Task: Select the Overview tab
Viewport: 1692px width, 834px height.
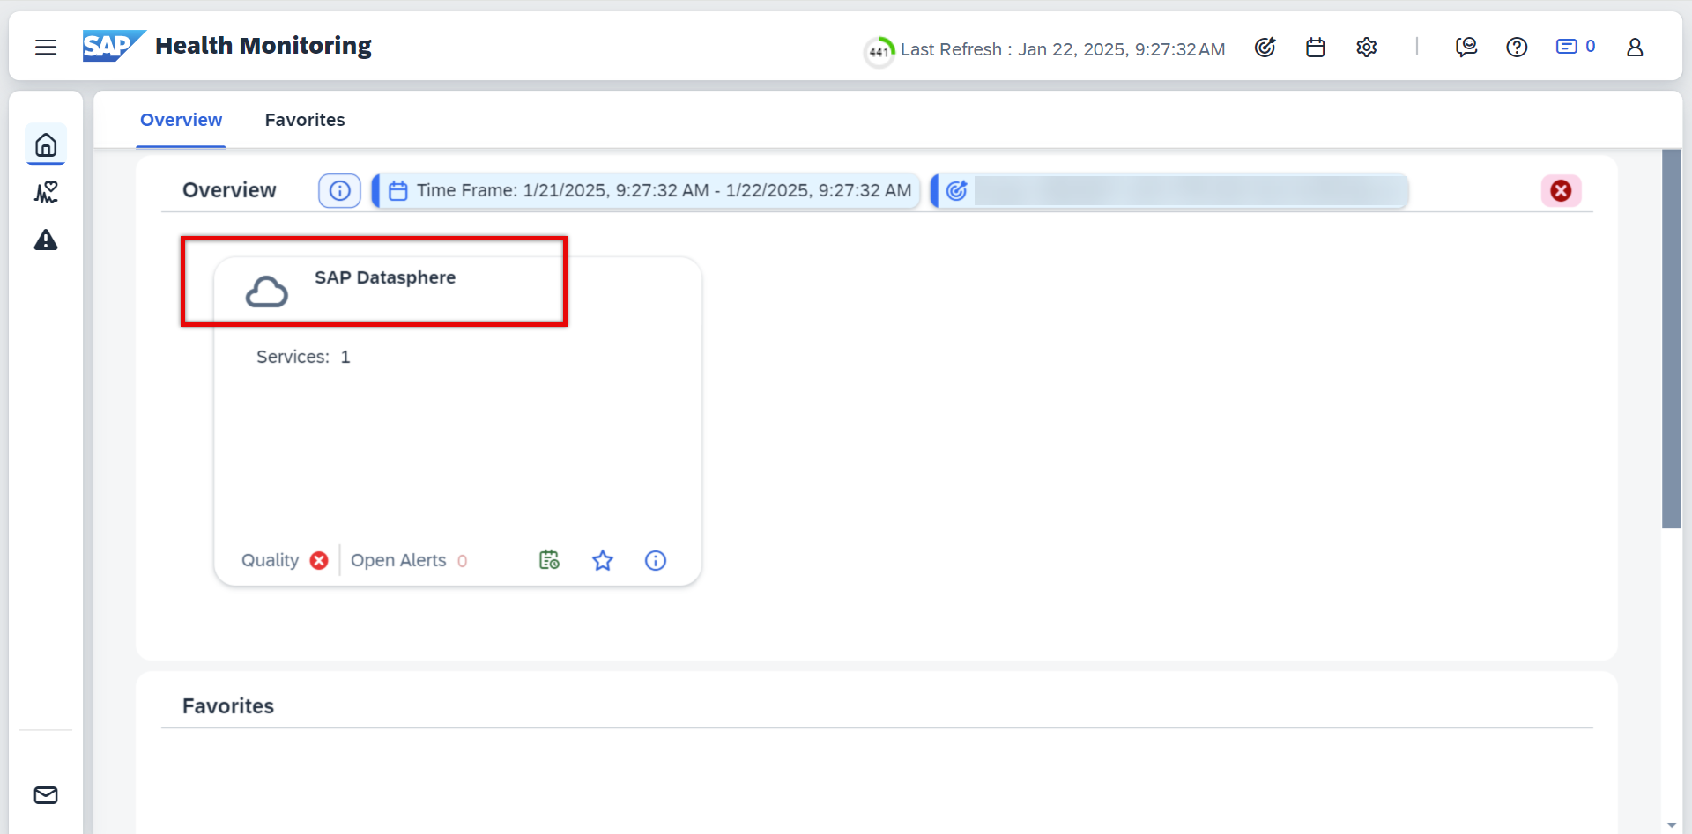Action: click(x=181, y=120)
